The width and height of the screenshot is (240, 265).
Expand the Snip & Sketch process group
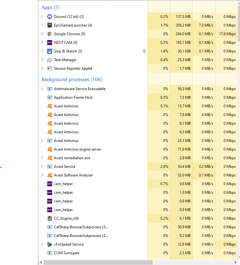click(42, 51)
